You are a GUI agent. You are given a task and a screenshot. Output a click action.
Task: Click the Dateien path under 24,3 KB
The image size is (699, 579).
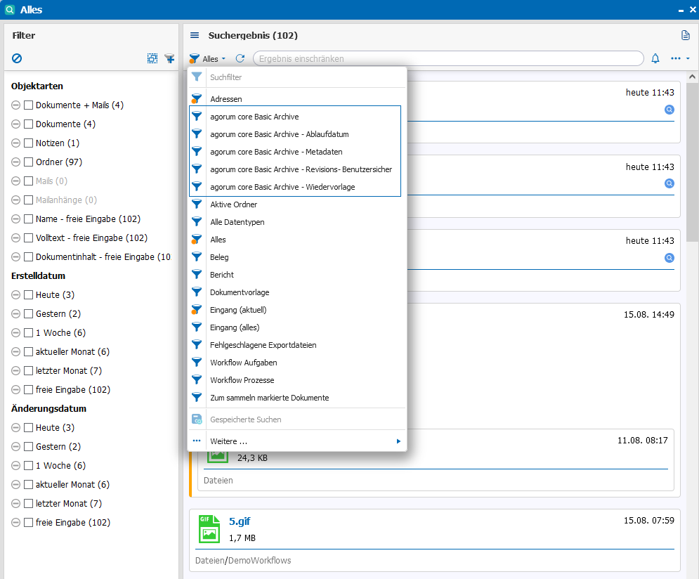(x=218, y=481)
